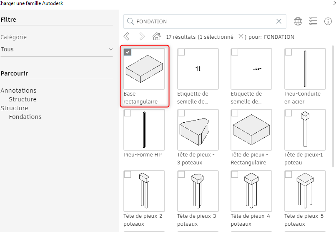
Task: Return to home with house icon
Action: pyautogui.click(x=157, y=36)
